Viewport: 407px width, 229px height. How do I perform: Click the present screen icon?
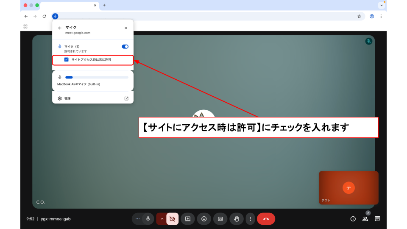click(x=188, y=219)
